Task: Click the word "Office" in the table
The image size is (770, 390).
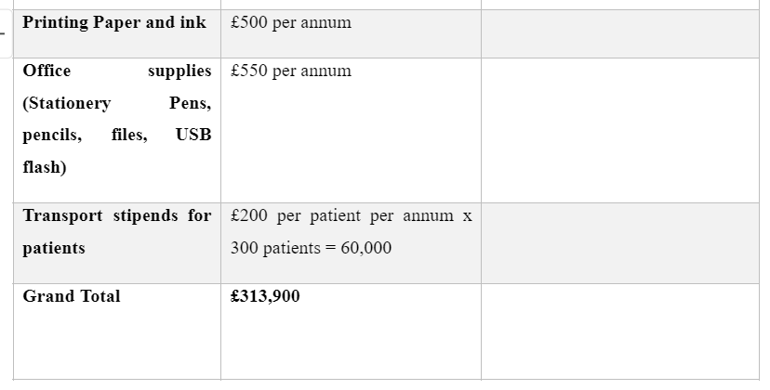Action: [x=46, y=71]
